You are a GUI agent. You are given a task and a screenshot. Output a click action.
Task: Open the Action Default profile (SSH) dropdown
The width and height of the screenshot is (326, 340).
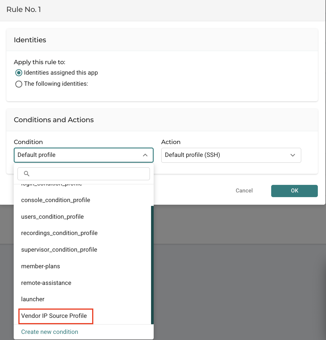(231, 155)
